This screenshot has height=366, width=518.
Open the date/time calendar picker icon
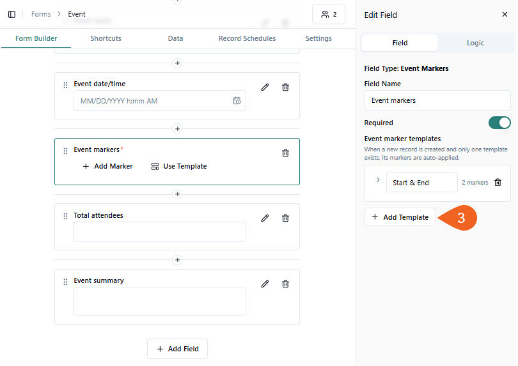click(x=237, y=101)
